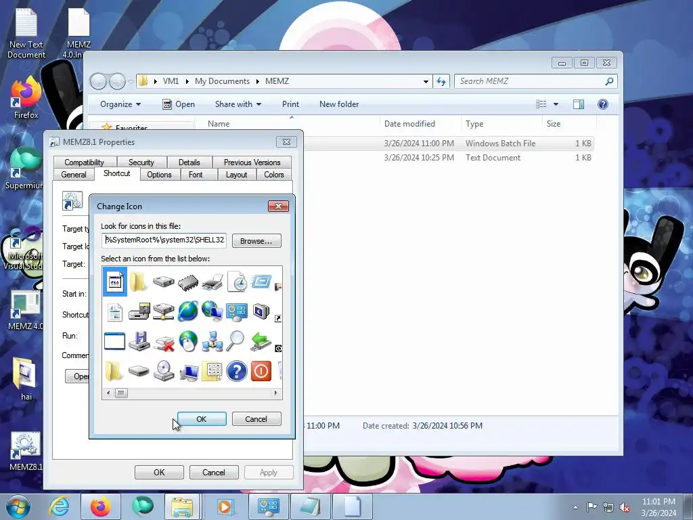Click New folder in Explorer toolbar

[339, 104]
